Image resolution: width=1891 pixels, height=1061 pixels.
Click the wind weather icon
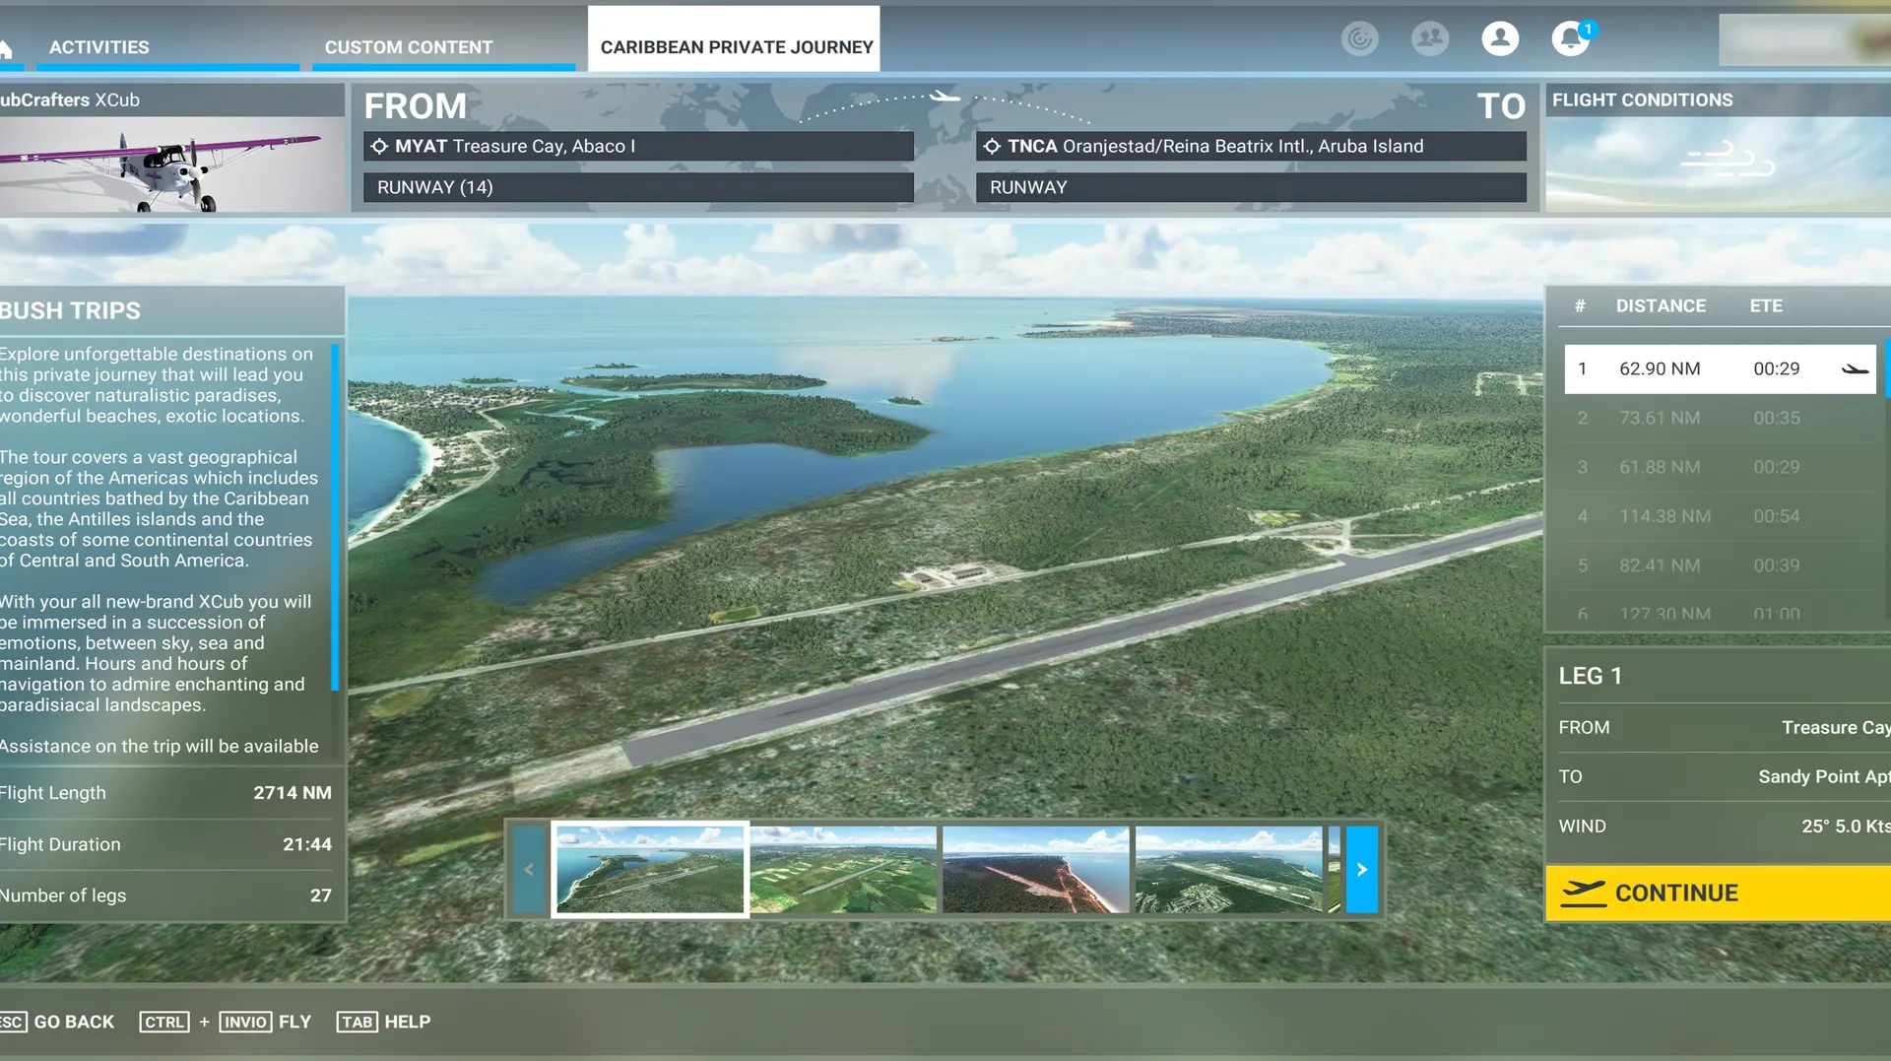[1728, 159]
